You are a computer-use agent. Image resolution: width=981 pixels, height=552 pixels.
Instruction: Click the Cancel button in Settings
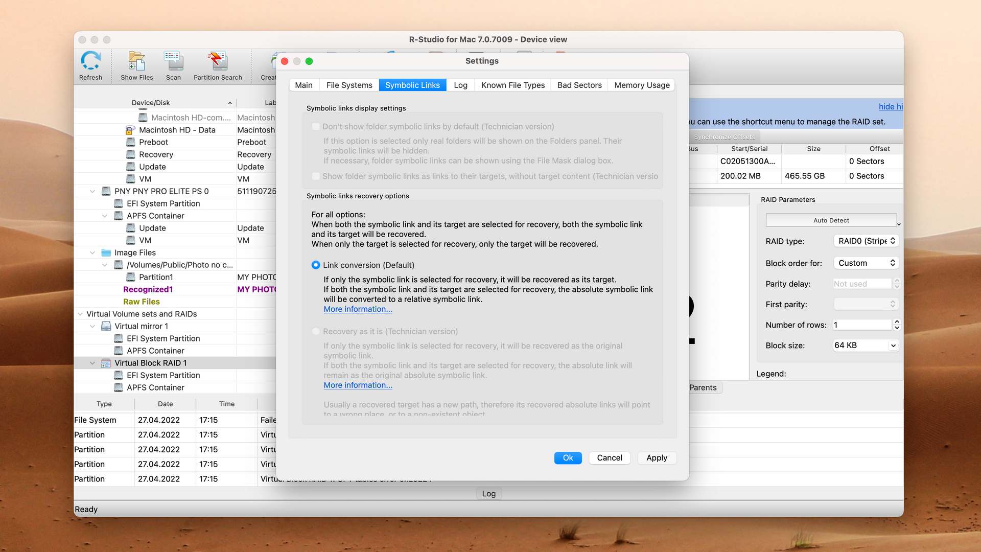pos(609,457)
